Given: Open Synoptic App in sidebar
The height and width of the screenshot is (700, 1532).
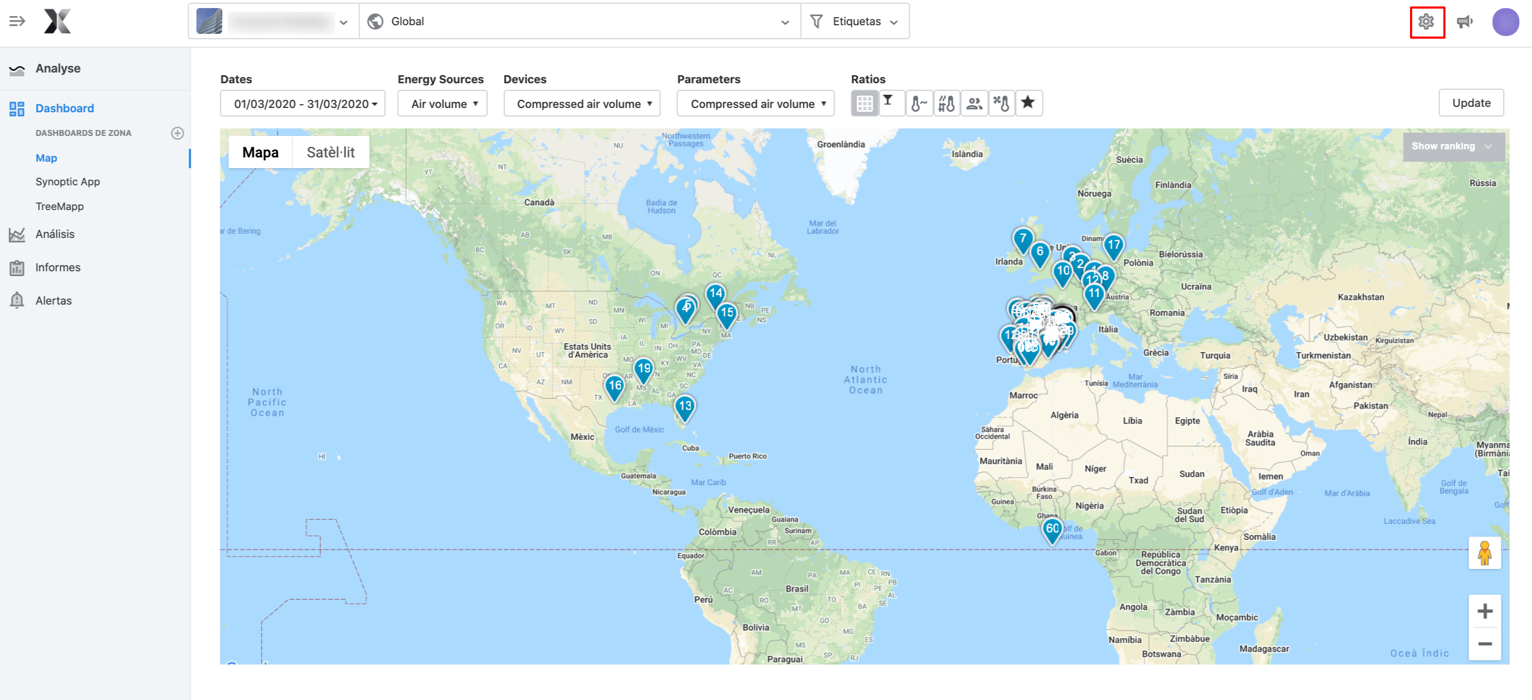Looking at the screenshot, I should [68, 182].
